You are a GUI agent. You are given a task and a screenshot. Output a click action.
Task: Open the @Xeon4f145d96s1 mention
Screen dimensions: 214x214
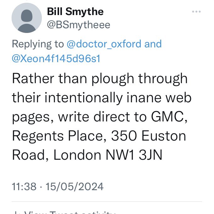pos(56,59)
